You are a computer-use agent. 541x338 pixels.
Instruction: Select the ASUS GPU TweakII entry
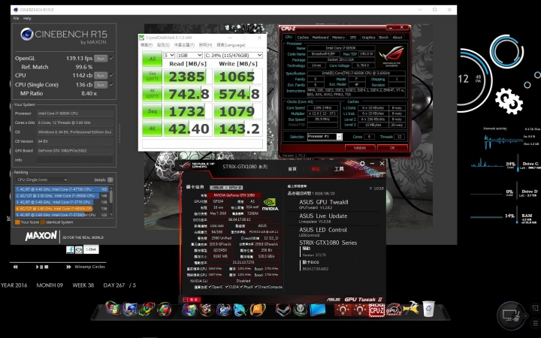coord(324,202)
